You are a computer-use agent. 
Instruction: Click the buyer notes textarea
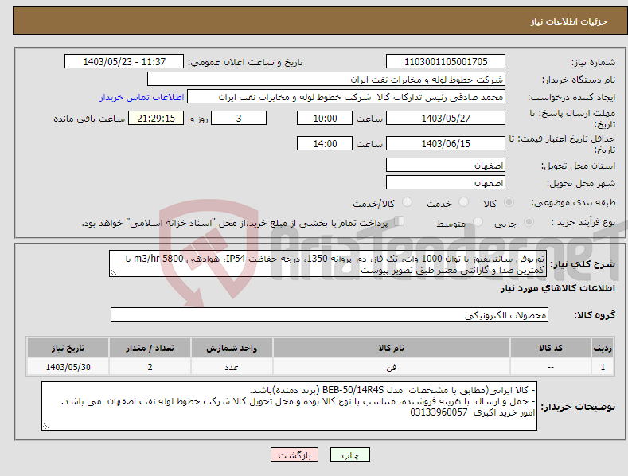pos(289,406)
